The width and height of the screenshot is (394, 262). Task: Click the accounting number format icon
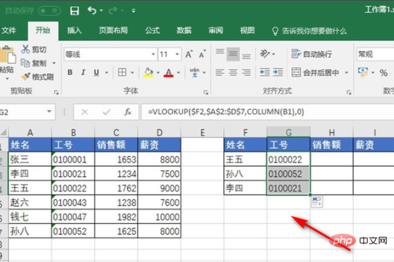coord(363,73)
